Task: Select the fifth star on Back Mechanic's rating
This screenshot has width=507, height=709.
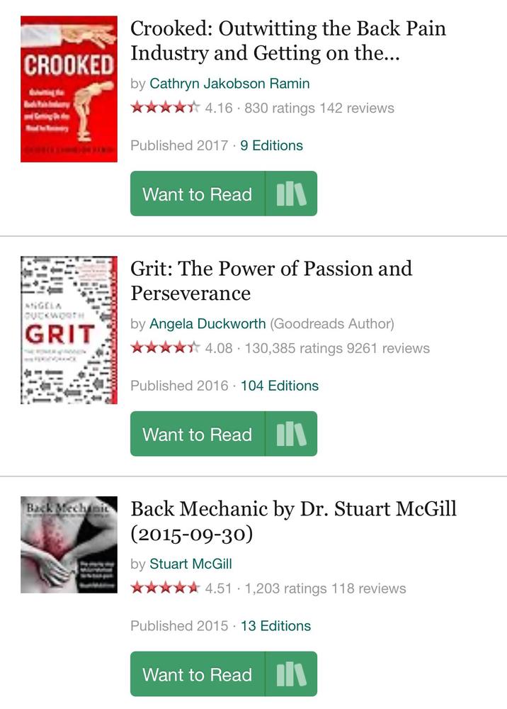Action: (191, 588)
